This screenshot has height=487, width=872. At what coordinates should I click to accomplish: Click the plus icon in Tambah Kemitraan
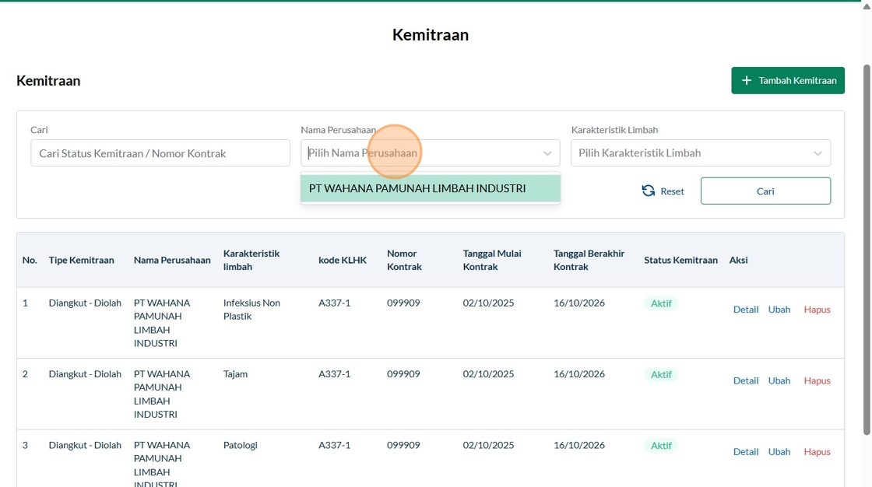tap(747, 81)
